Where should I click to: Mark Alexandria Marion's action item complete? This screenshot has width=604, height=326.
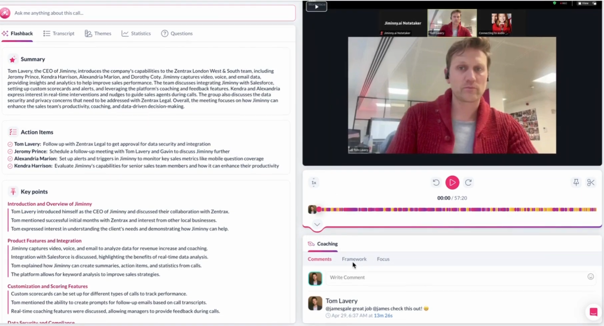tap(10, 159)
